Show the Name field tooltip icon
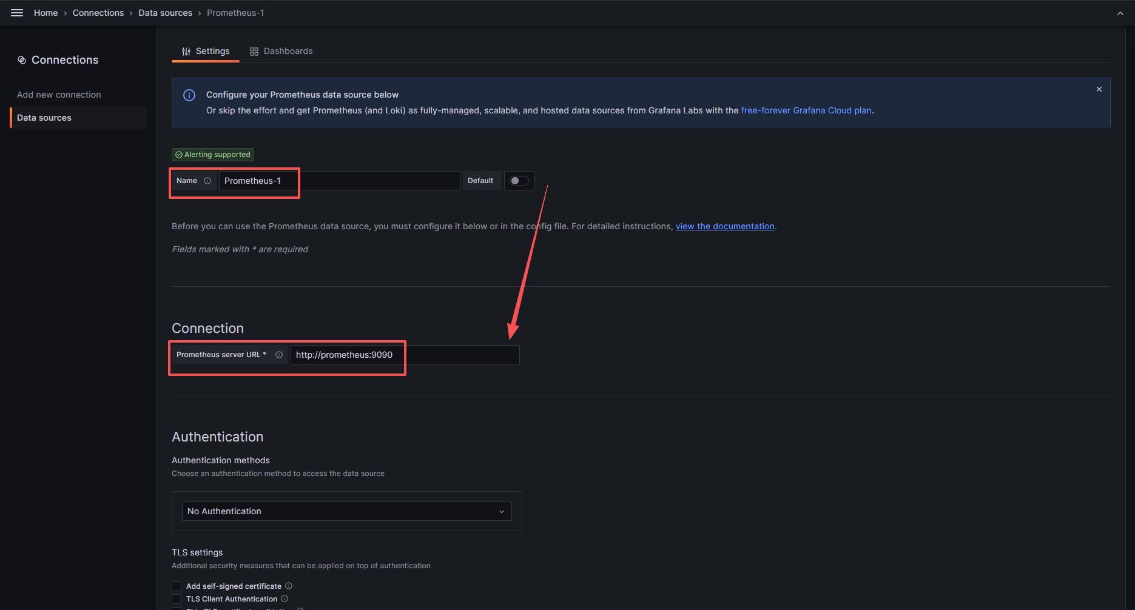 point(208,181)
